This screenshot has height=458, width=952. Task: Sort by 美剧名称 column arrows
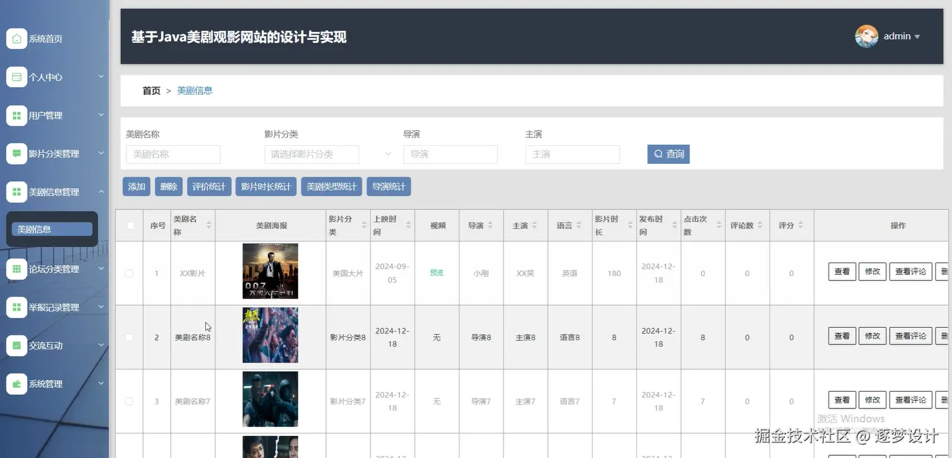click(208, 225)
